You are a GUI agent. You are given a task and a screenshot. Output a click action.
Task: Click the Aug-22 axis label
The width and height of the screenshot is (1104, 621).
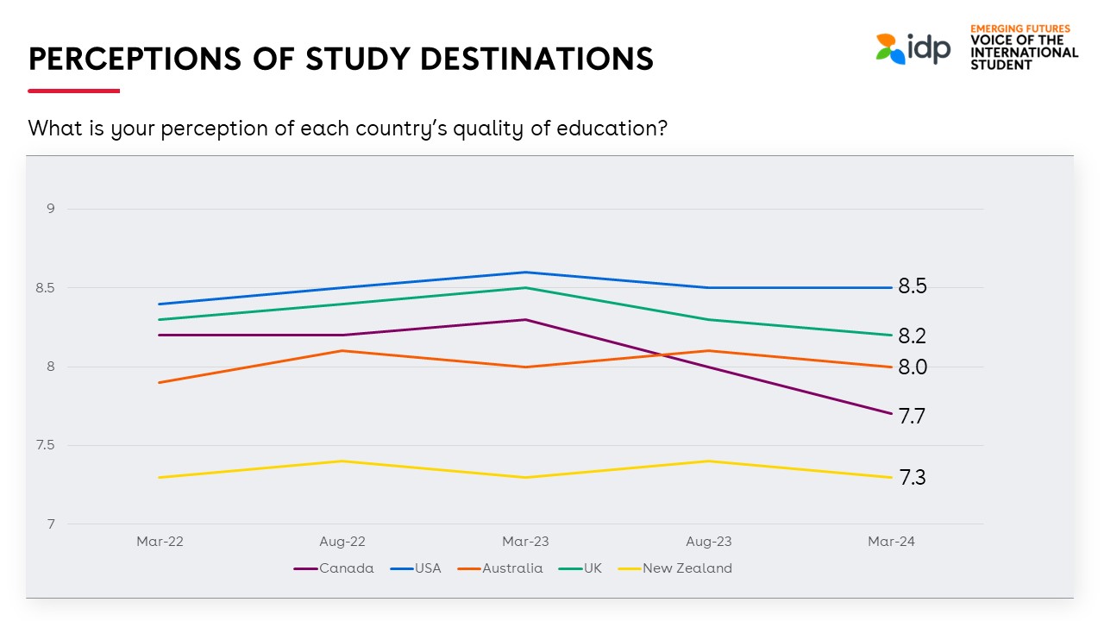(342, 542)
